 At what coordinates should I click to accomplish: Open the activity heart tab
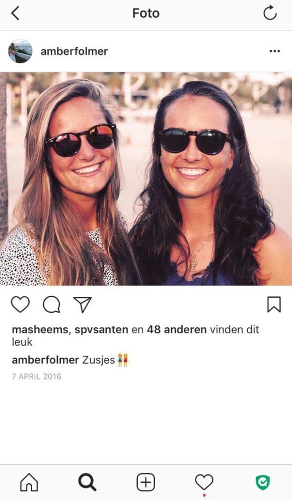pyautogui.click(x=204, y=482)
